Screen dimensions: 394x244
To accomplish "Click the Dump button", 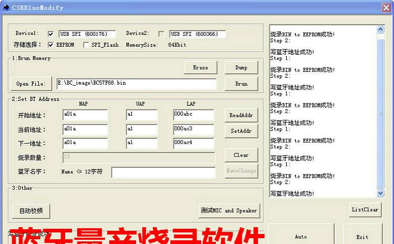I will click(241, 67).
